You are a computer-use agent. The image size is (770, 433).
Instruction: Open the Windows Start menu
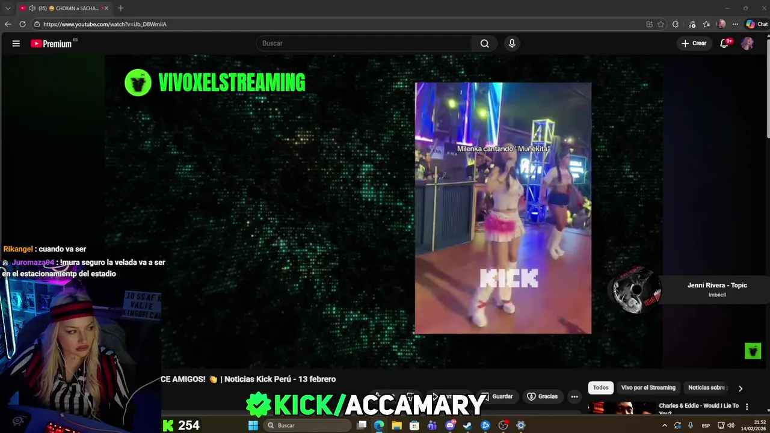pyautogui.click(x=253, y=425)
